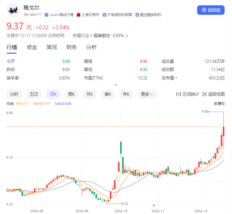Screen dimensions: 232x214
Task: Switch to the 分析 tab
Action: [x=91, y=47]
